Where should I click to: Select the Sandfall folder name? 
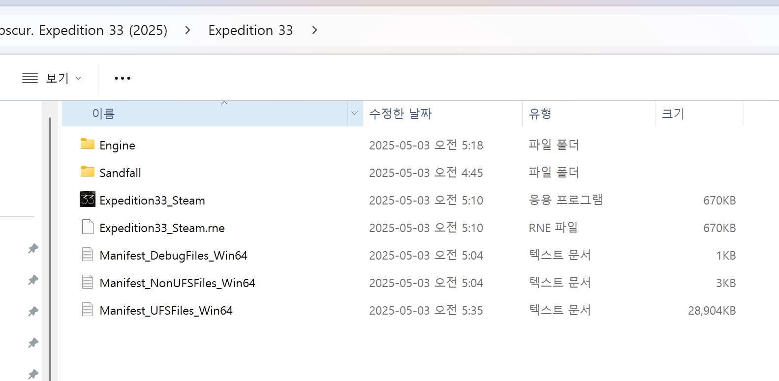point(120,173)
